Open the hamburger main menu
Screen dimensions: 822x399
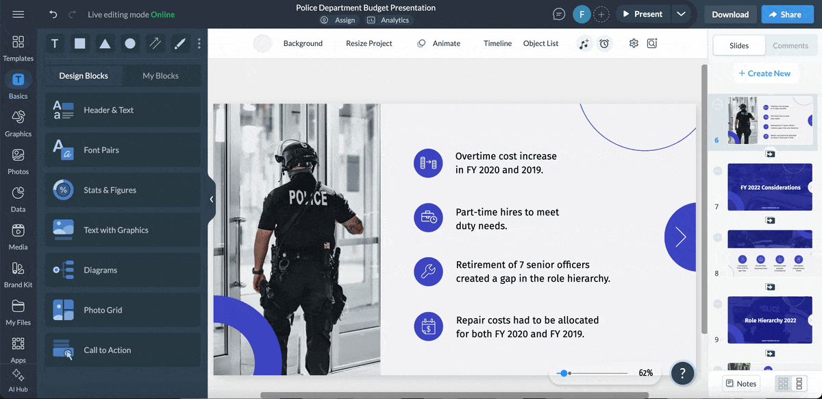coord(18,14)
